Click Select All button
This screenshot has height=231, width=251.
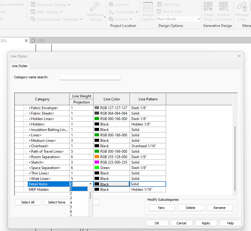(x=28, y=202)
